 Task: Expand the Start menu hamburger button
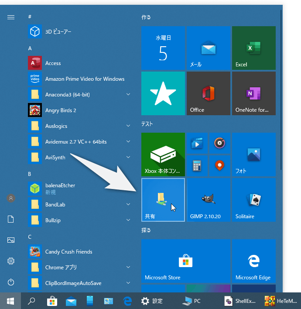[11, 17]
